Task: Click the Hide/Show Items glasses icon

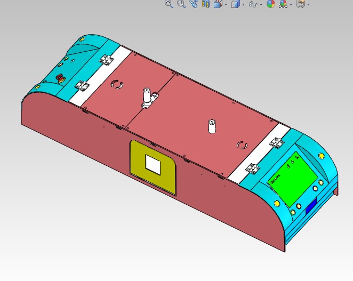Action: 253,4
